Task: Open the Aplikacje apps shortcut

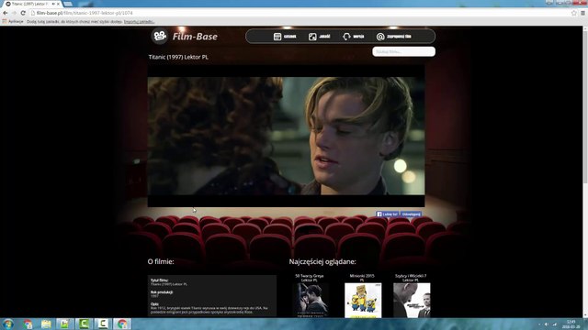Action: (13, 21)
